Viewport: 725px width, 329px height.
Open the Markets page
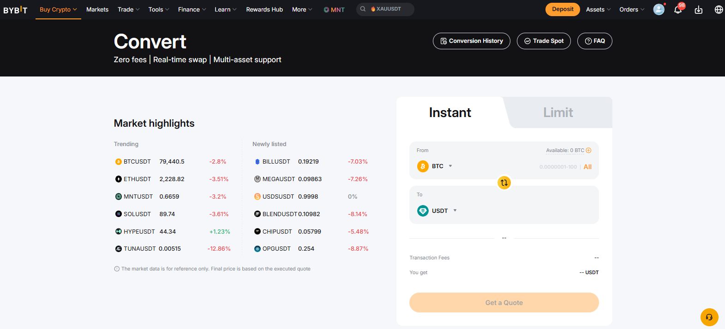click(x=97, y=9)
